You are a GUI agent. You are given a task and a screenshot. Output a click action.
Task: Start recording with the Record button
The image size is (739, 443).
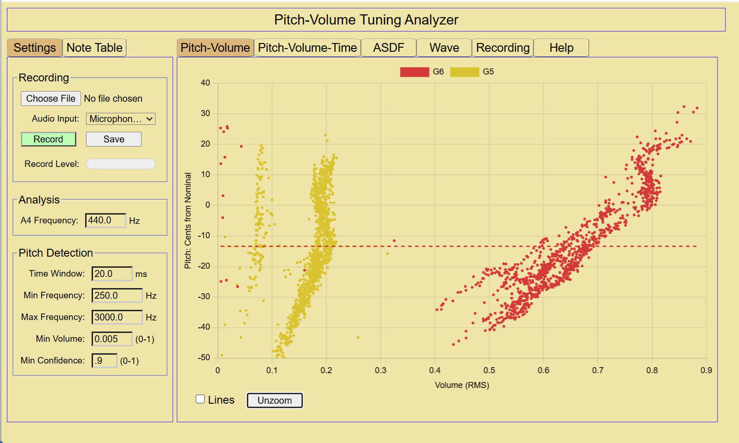click(x=49, y=139)
